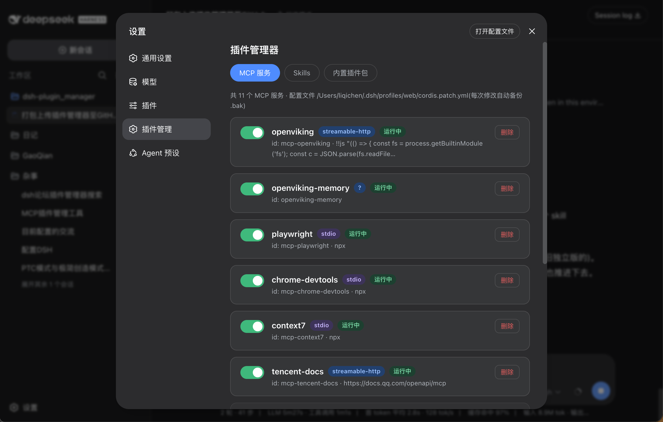The image size is (663, 422).
Task: Click the Agent 预设 sidebar icon
Action: point(133,153)
